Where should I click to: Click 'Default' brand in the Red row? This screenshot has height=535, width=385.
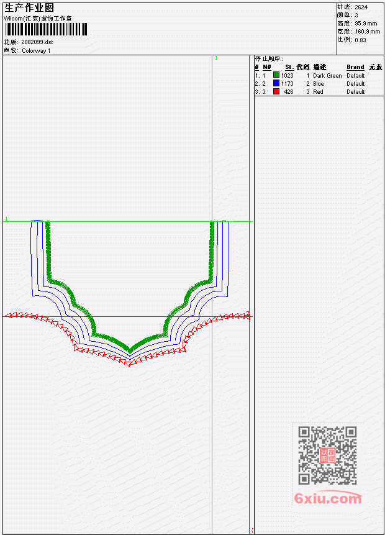coord(356,92)
